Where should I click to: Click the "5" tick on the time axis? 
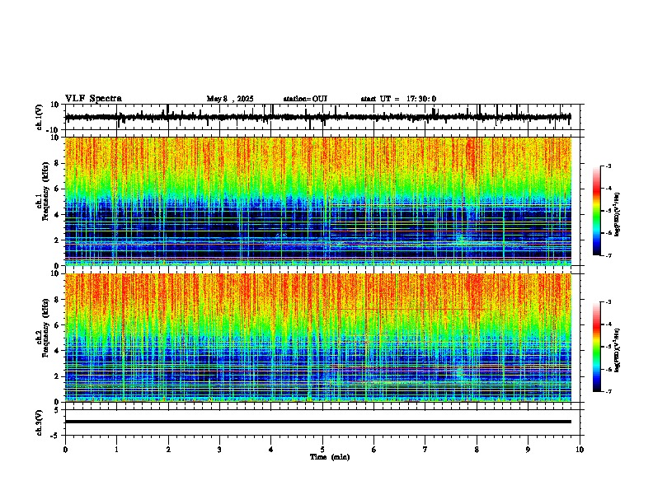(322, 450)
